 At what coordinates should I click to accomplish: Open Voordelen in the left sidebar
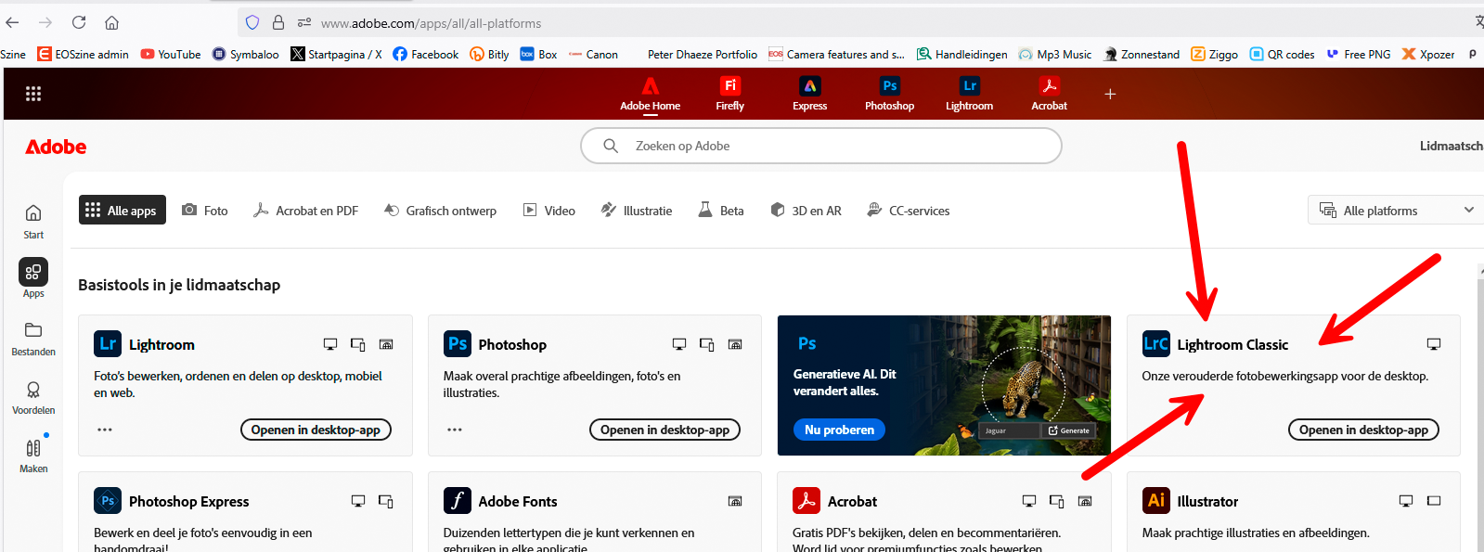tap(33, 396)
